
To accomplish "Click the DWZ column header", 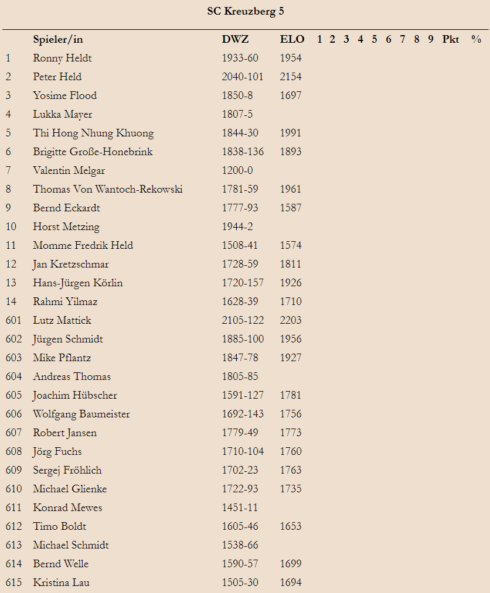I will pyautogui.click(x=235, y=39).
